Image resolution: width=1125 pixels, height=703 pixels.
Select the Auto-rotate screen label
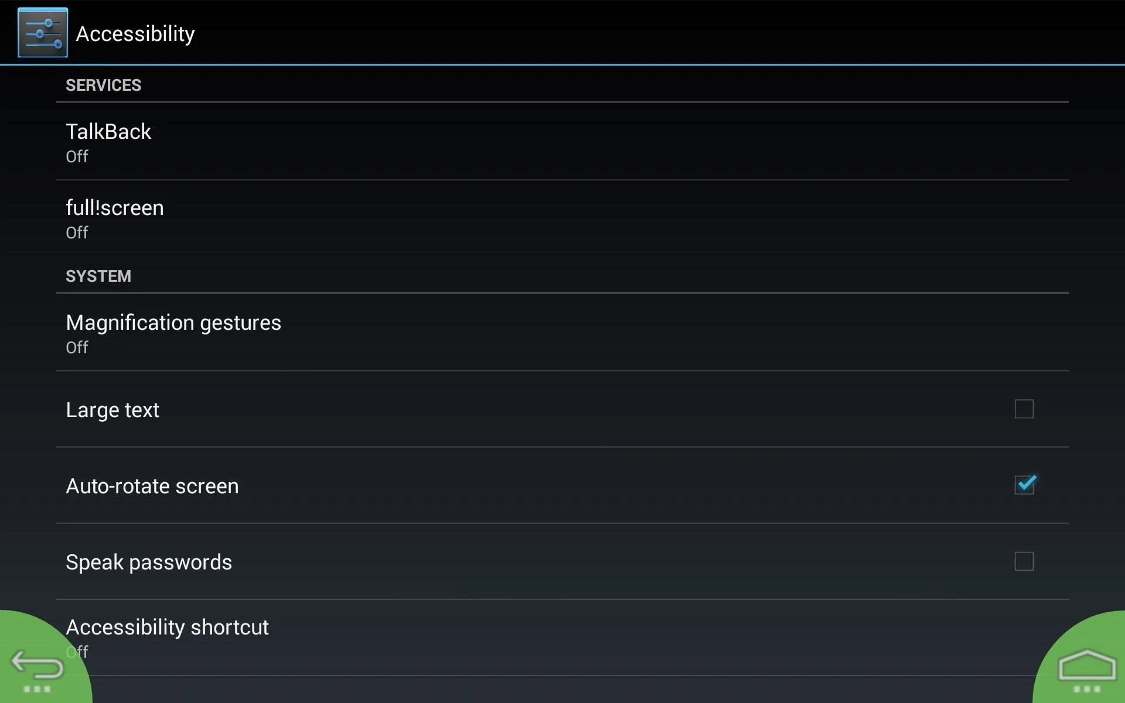152,486
